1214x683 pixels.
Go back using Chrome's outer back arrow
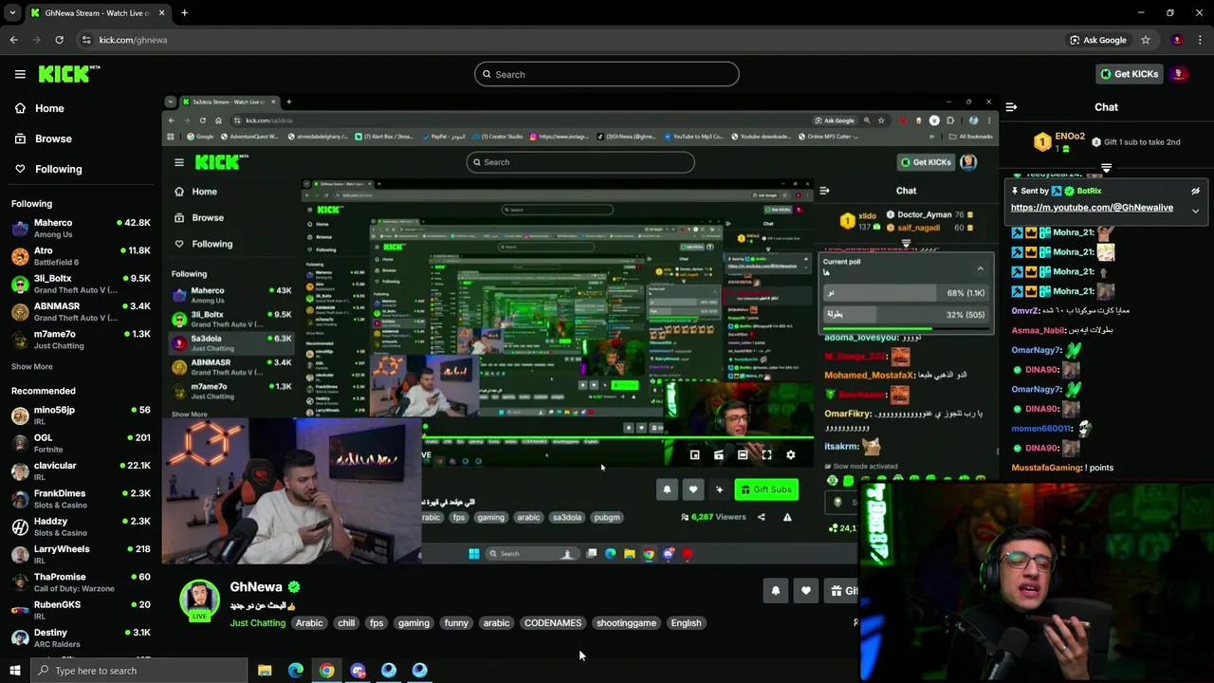click(x=14, y=40)
